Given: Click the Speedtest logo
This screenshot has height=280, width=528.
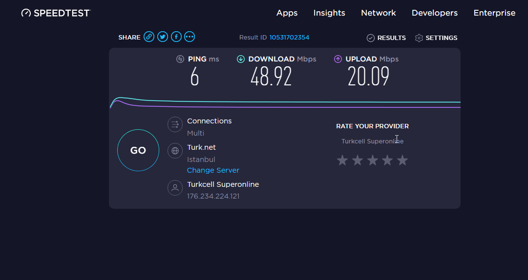Looking at the screenshot, I should (x=56, y=13).
